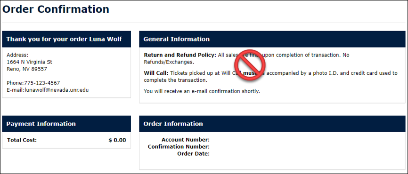Click the Order Information panel header
408x174 pixels.
pyautogui.click(x=272, y=124)
